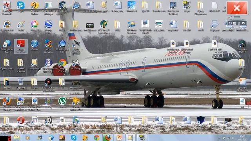The height and width of the screenshot is (141, 251).
Task: Switch to PowerPoint in the taskbar
Action: coord(119,137)
